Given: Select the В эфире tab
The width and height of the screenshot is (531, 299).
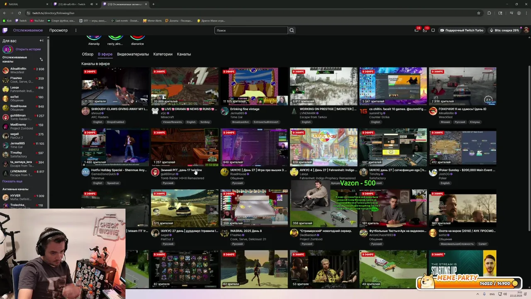Looking at the screenshot, I should click(x=105, y=54).
